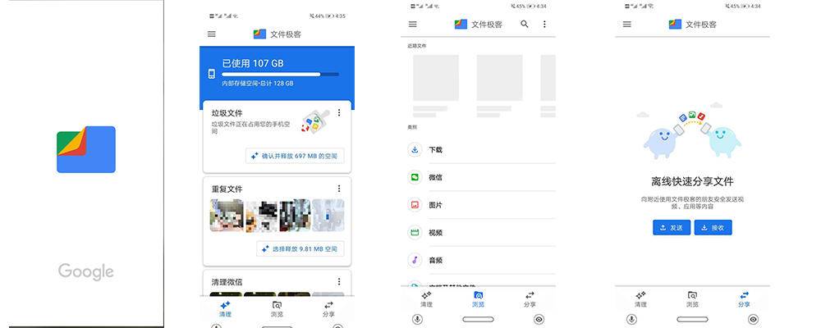Viewport: 821px width, 328px height.
Task: Open first recent file placeholder under 近期文件
Action: click(x=436, y=77)
